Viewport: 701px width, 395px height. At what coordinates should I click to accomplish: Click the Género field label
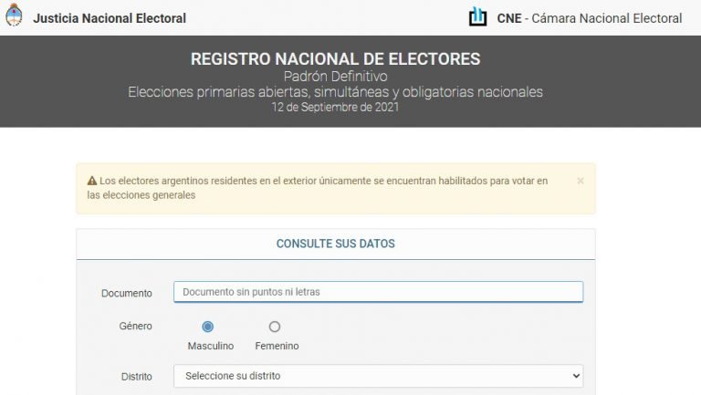pos(135,326)
